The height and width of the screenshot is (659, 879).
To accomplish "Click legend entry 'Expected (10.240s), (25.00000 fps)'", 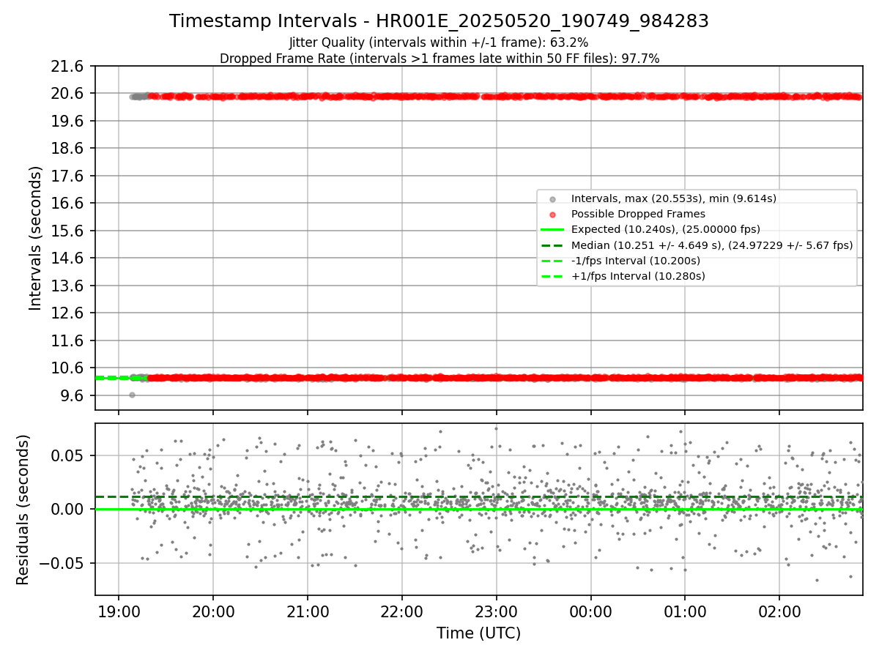I will (x=666, y=229).
